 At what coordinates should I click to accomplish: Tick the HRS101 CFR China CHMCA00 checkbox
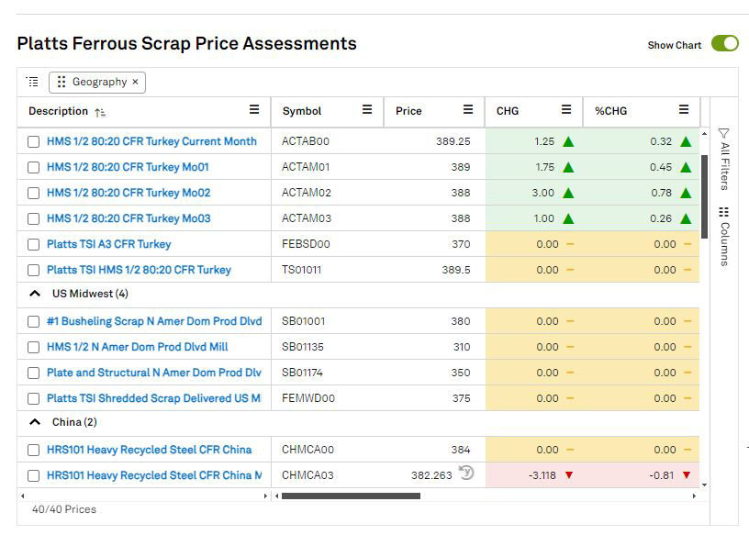(x=34, y=451)
